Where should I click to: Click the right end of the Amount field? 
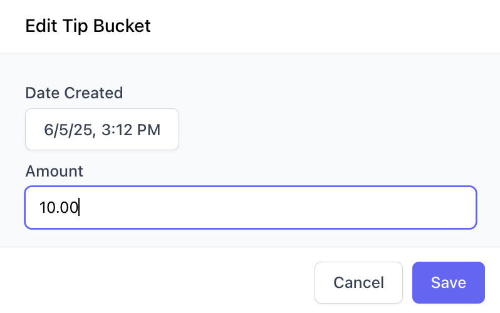tap(464, 207)
